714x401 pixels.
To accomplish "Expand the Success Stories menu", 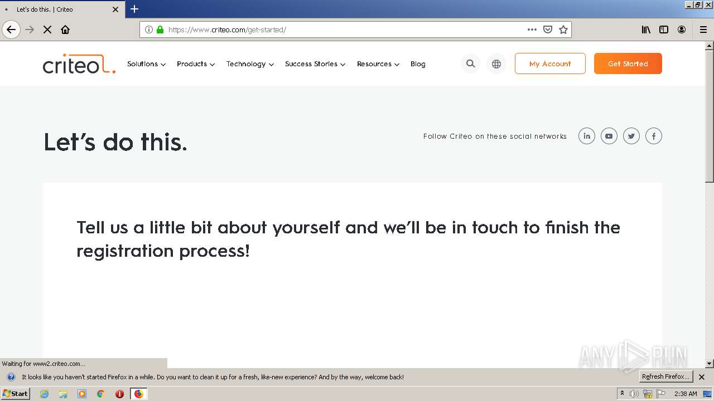I will [315, 64].
